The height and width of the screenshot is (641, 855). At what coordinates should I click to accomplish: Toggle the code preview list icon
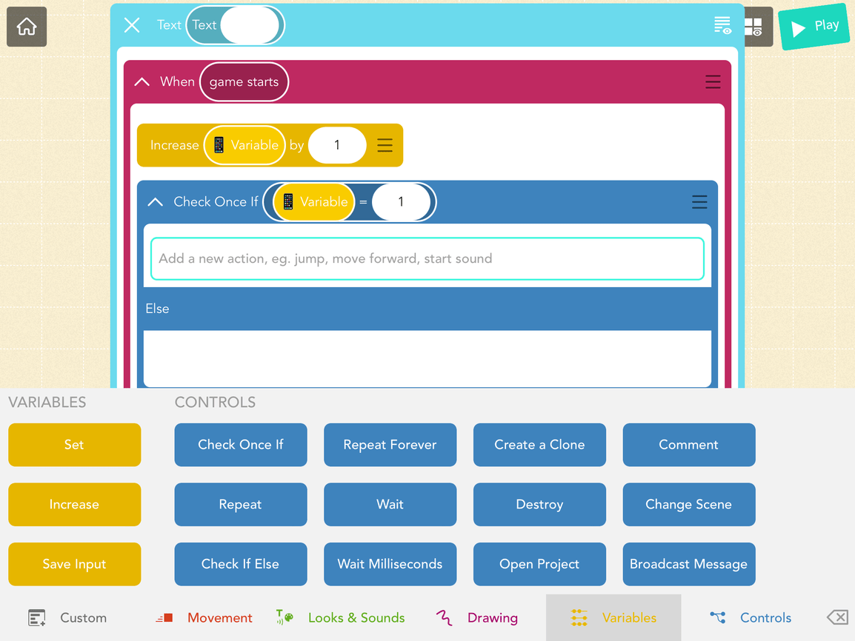722,25
